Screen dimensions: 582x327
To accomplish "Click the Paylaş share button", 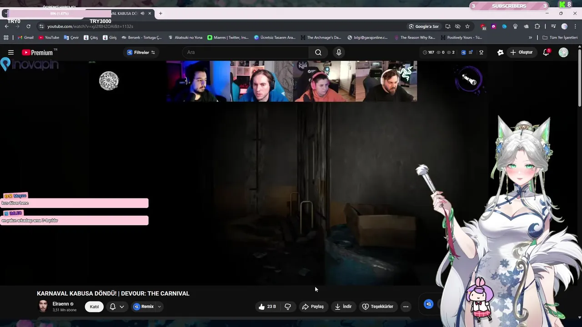I will tap(313, 307).
